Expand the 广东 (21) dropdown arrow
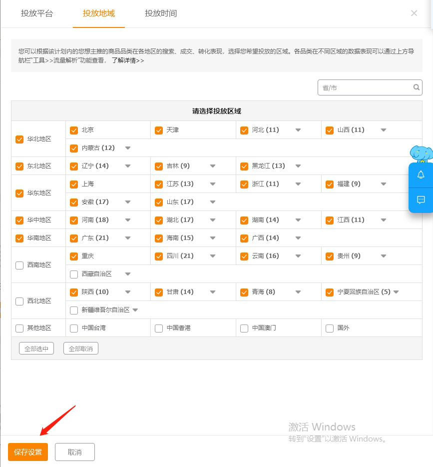Image resolution: width=433 pixels, height=467 pixels. point(127,238)
